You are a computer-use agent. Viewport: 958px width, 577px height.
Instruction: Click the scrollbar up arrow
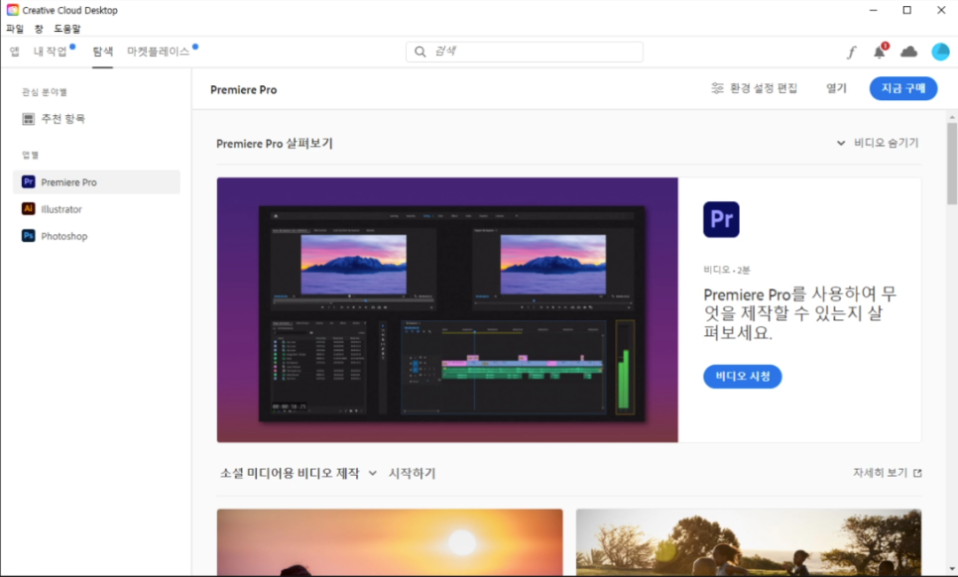pyautogui.click(x=952, y=117)
